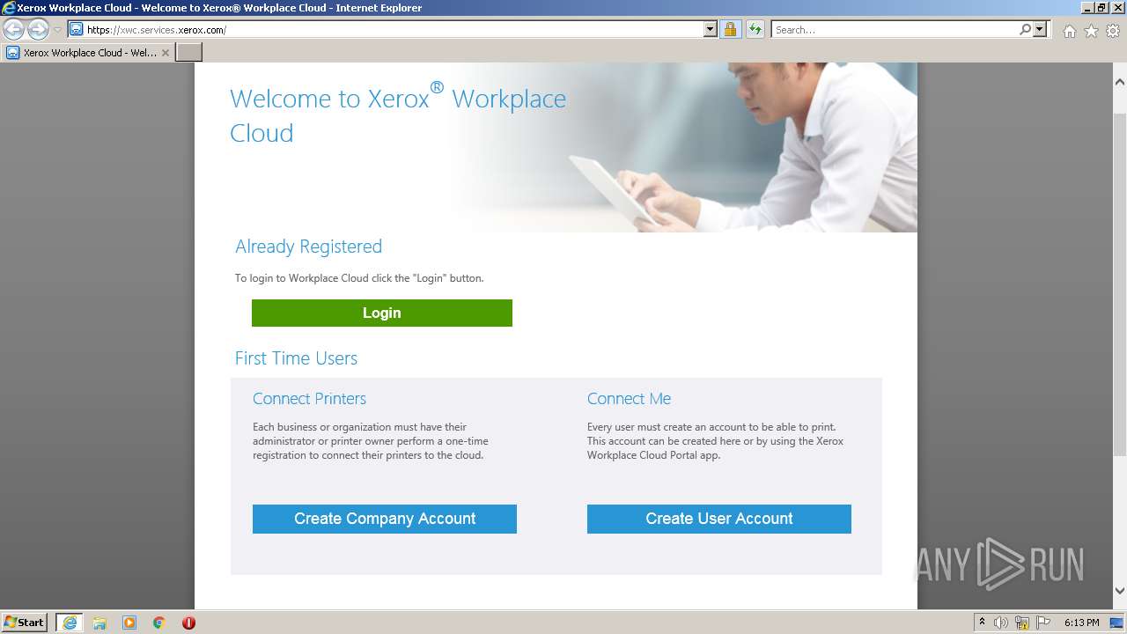Open the recent pages dropdown arrow
This screenshot has width=1127, height=634.
tap(57, 30)
